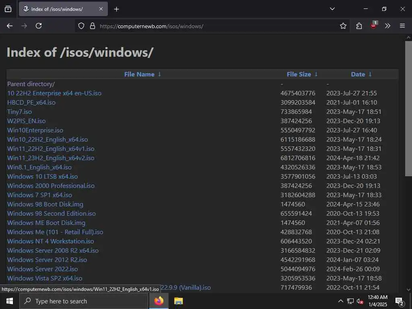Click the scrollbar down arrow
The height and width of the screenshot is (309, 412).
tap(408, 290)
